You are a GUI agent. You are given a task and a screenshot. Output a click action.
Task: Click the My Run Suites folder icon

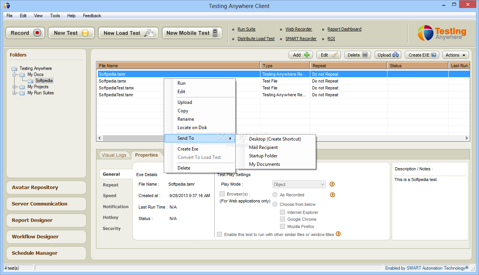22,93
